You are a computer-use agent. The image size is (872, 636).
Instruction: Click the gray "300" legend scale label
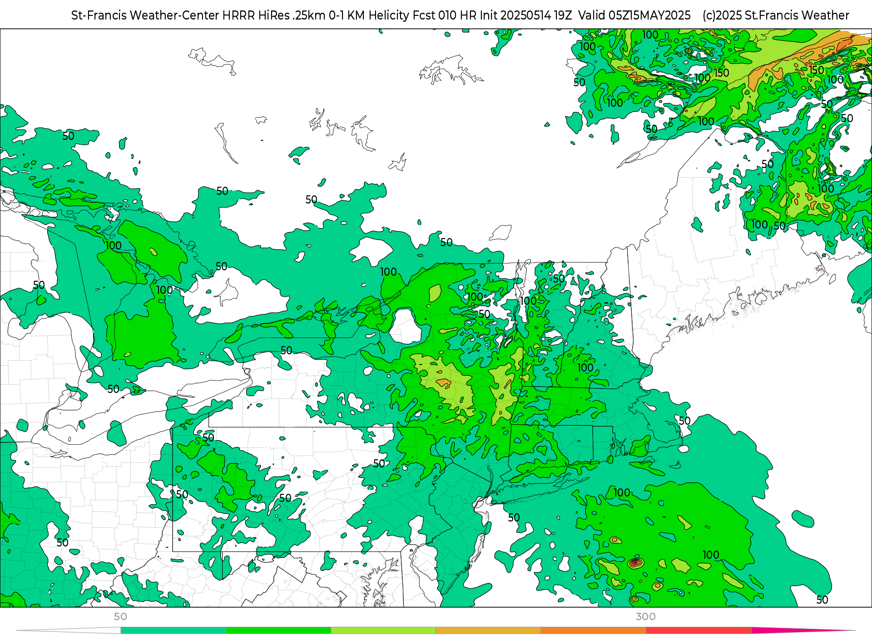tap(645, 616)
